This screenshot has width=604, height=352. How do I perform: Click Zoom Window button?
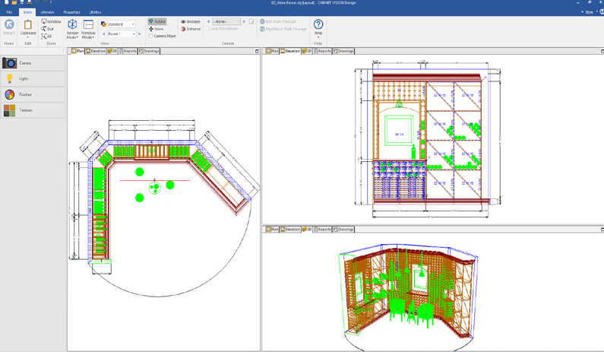(51, 21)
